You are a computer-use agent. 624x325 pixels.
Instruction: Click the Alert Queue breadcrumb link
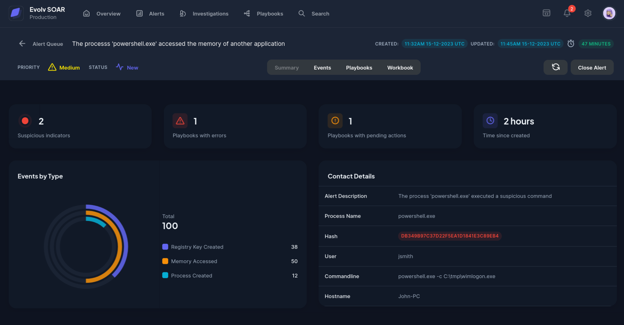(x=48, y=44)
